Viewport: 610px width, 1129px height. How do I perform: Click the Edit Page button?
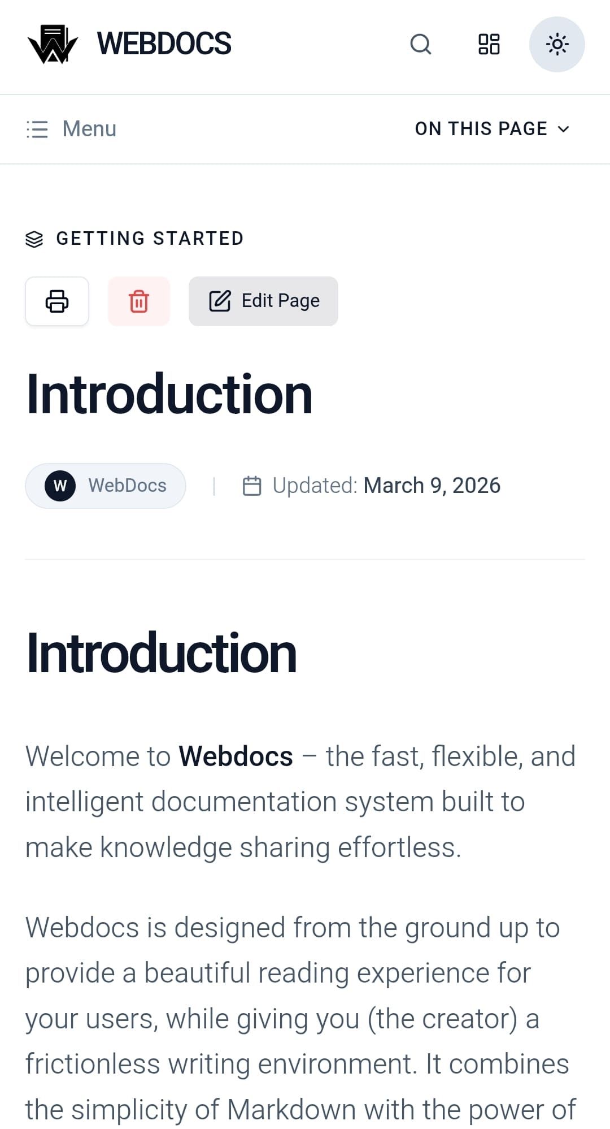point(263,301)
